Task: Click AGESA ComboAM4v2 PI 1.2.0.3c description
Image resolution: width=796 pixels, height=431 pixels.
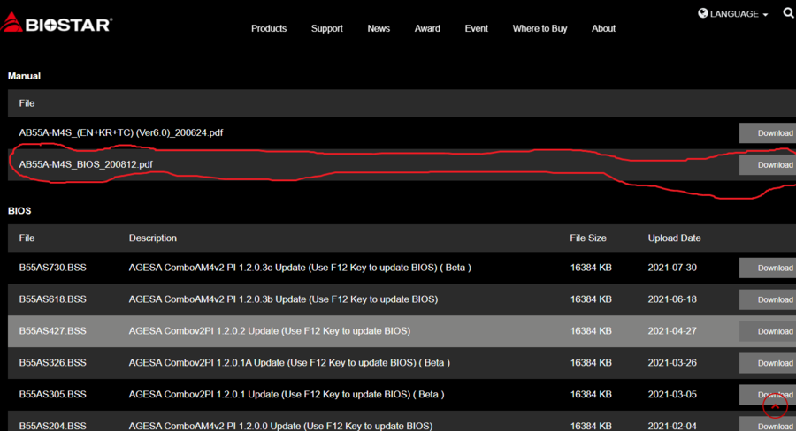Action: [x=300, y=268]
